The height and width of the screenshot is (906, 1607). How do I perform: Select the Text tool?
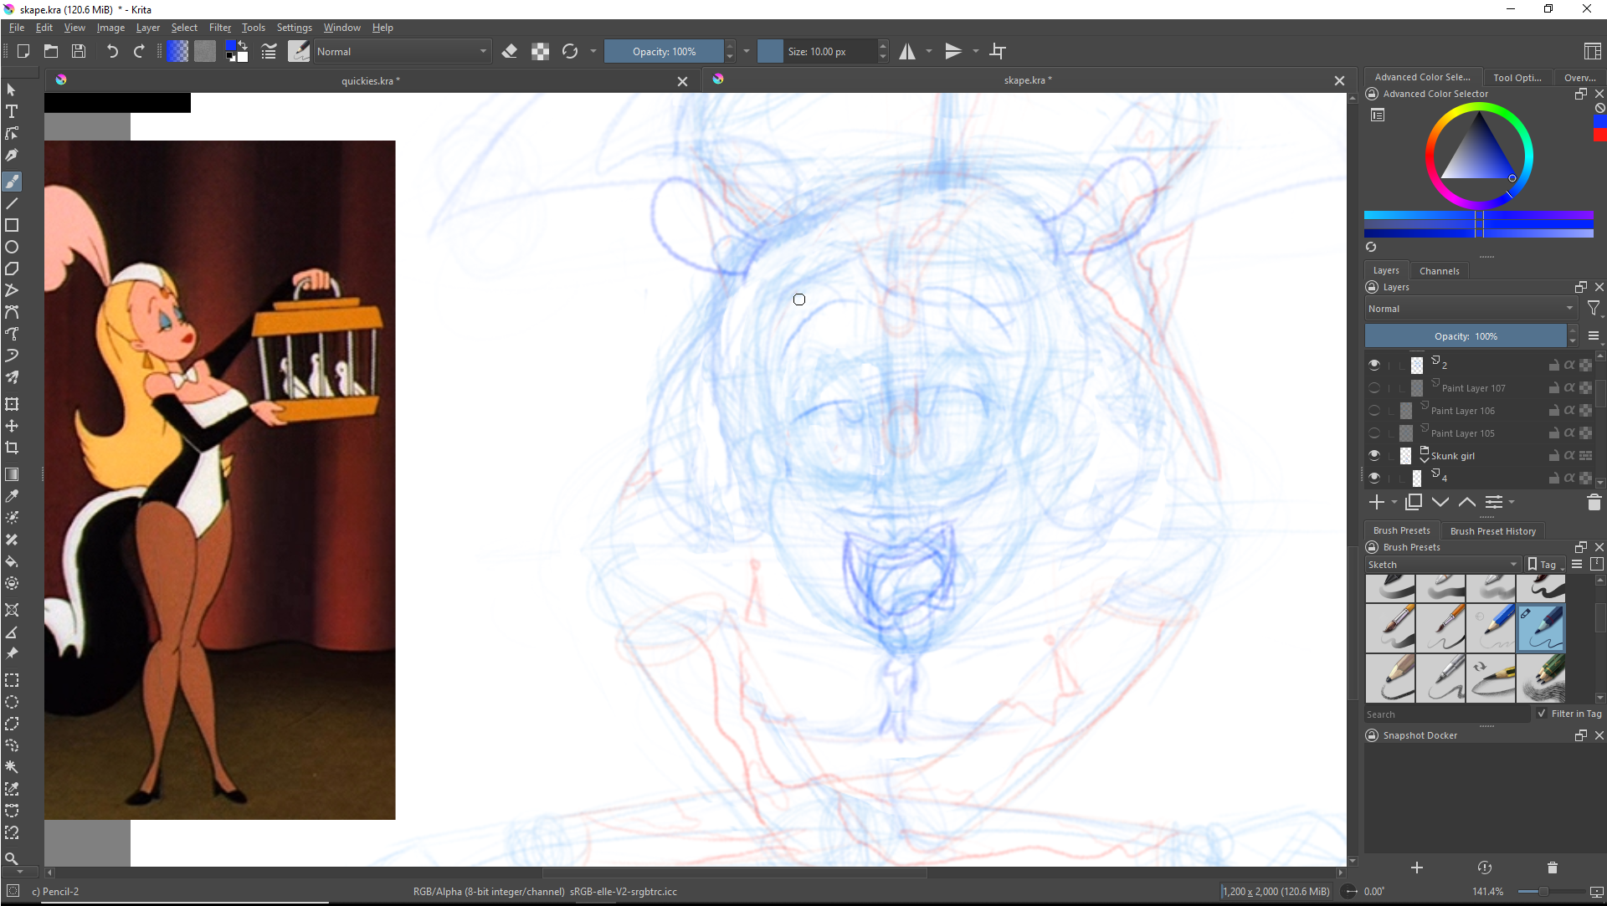(x=12, y=111)
